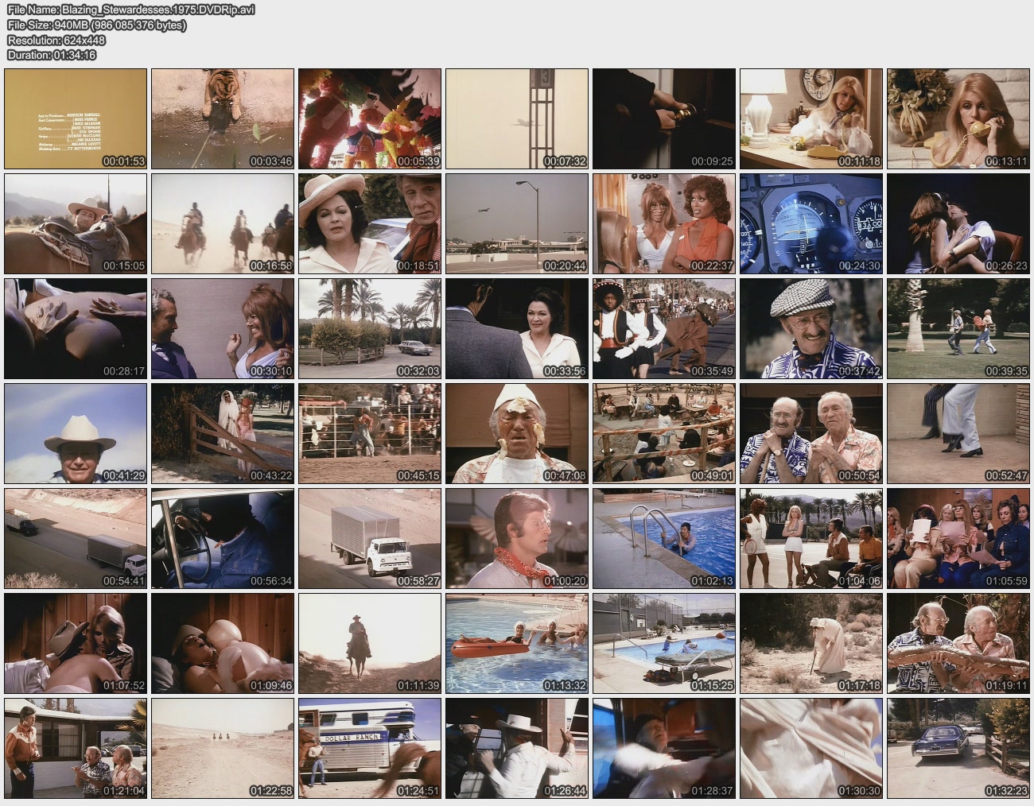The width and height of the screenshot is (1034, 806).
Task: Open the Dollar Ranch bus frame 01:24:51
Action: pos(370,748)
